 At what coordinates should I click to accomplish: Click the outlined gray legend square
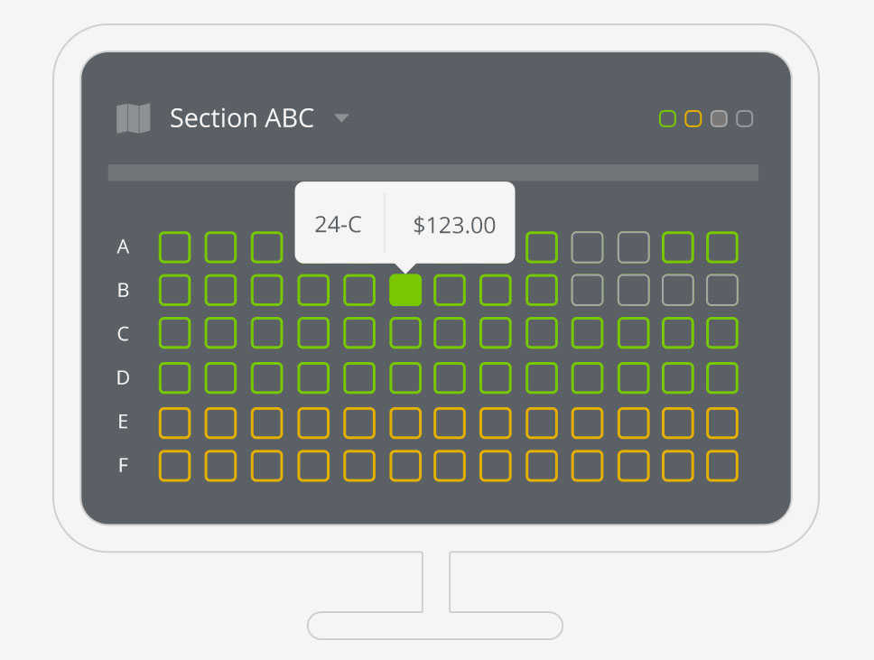click(745, 118)
